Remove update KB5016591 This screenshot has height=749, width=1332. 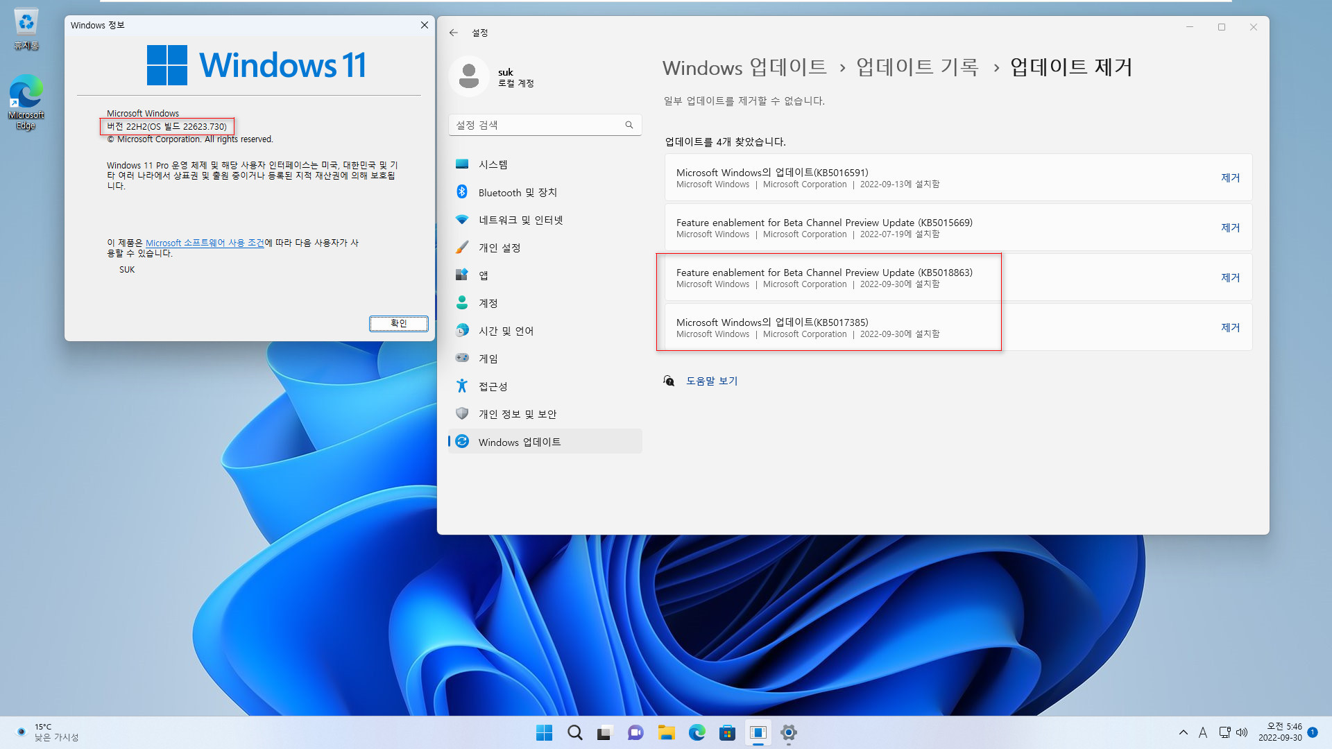1230,178
